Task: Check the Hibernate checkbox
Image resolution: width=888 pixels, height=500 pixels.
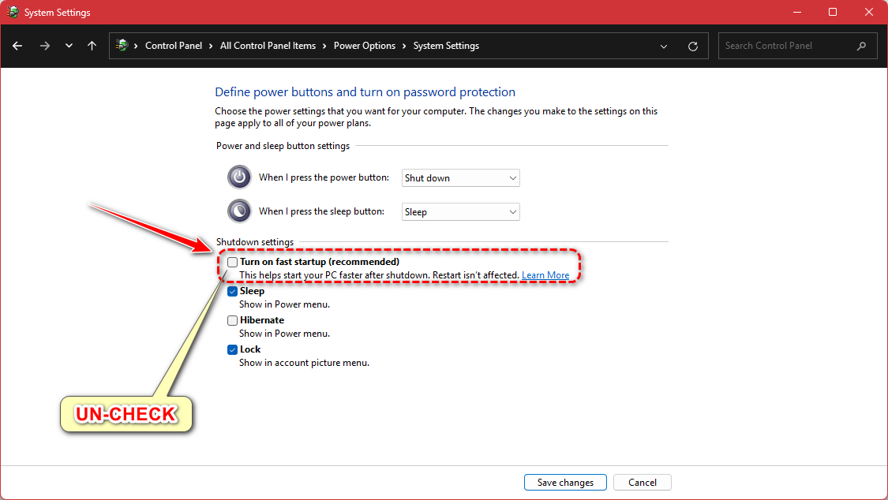Action: tap(233, 320)
